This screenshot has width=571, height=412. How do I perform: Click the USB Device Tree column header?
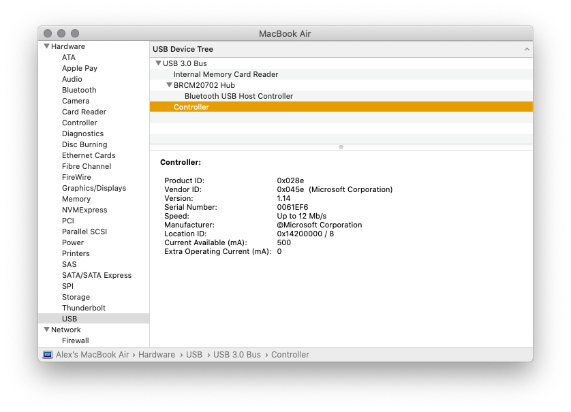pyautogui.click(x=341, y=49)
